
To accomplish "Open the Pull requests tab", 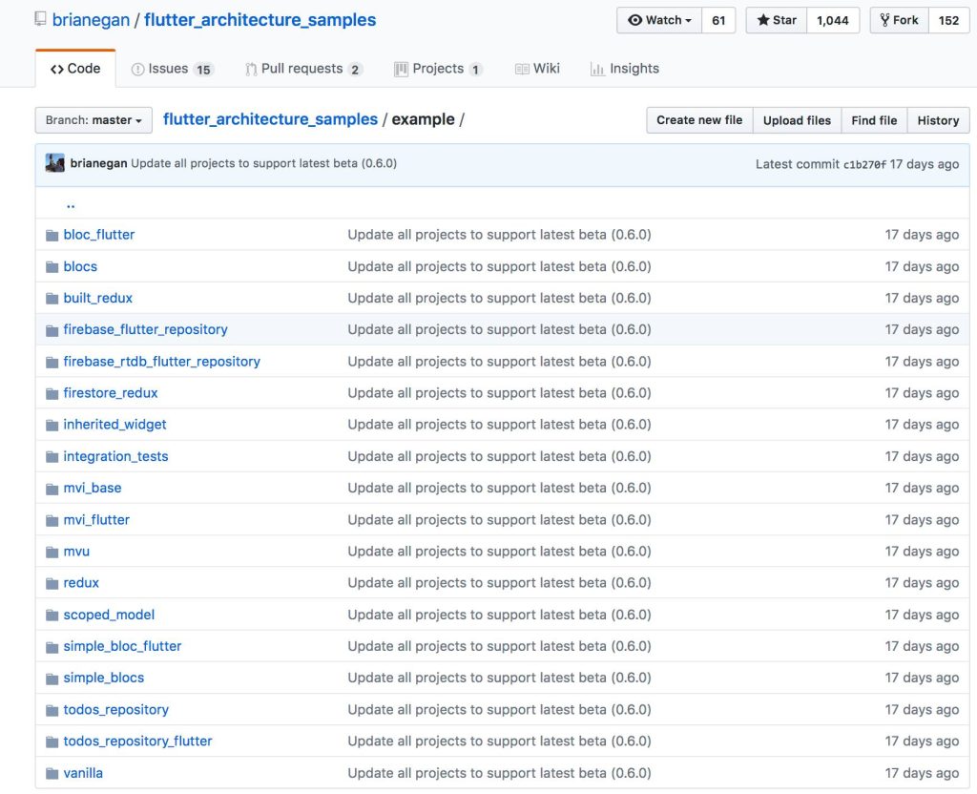I will [x=303, y=69].
